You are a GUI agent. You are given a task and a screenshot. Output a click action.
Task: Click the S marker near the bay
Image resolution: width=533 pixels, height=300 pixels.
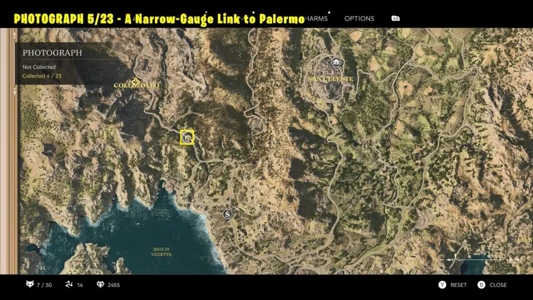[x=227, y=214]
